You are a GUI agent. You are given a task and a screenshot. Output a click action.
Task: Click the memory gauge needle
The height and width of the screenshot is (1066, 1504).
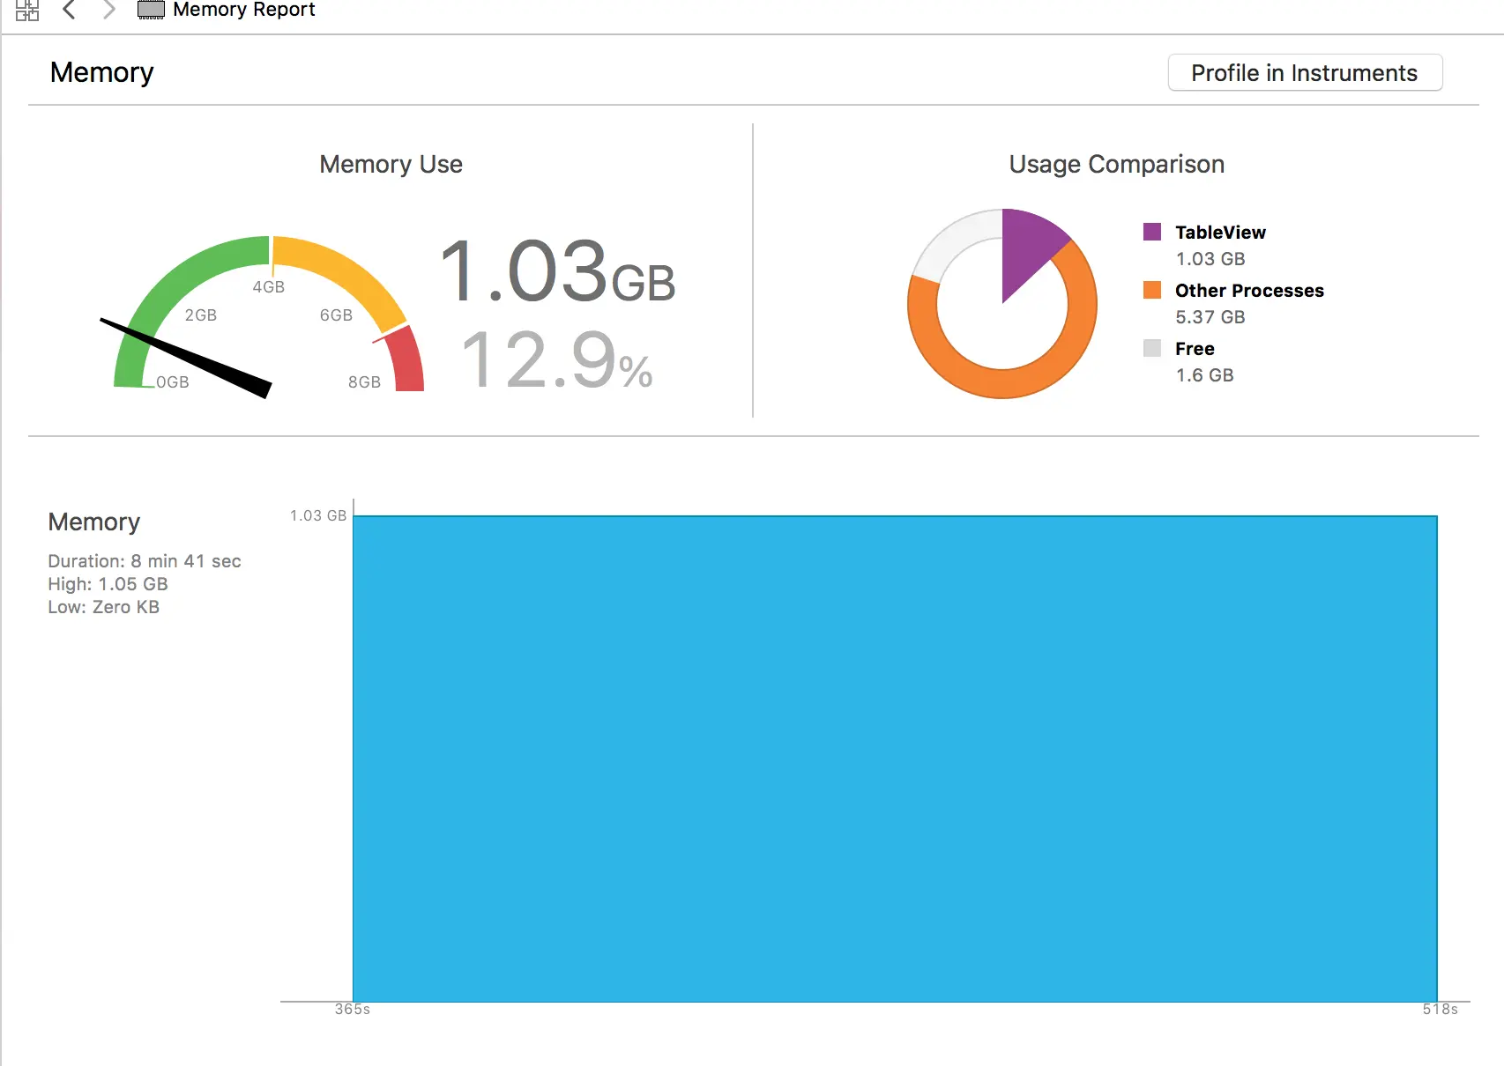186,358
